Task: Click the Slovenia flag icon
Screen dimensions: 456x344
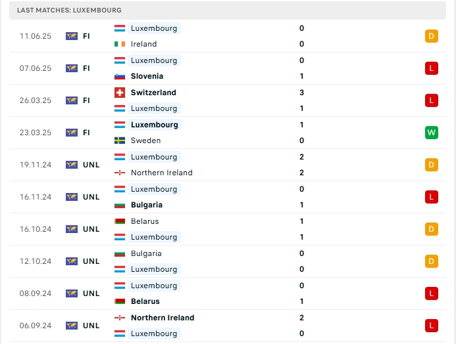Action: coord(120,76)
